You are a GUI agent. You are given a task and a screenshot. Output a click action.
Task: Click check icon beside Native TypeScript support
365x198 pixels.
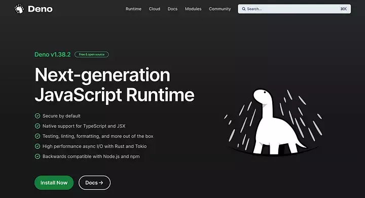tap(38, 126)
